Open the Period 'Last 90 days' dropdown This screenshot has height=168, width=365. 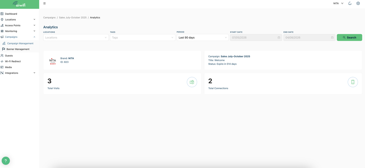point(203,38)
